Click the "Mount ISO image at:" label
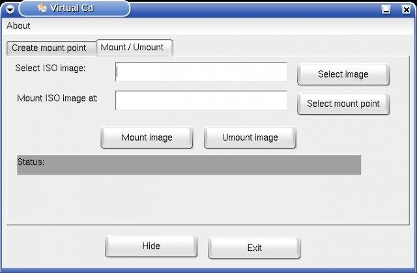This screenshot has height=273, width=417. (57, 98)
